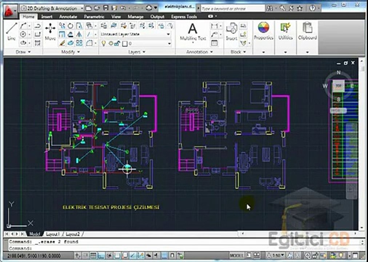The height and width of the screenshot is (262, 368).
Task: Select the Copy tool in Modify
Action: click(x=62, y=25)
